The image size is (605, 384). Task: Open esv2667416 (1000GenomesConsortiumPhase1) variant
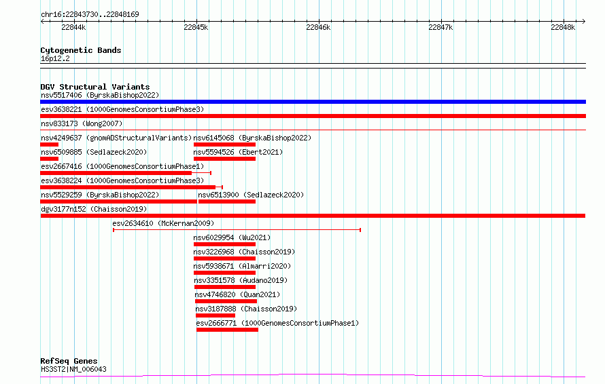point(122,166)
